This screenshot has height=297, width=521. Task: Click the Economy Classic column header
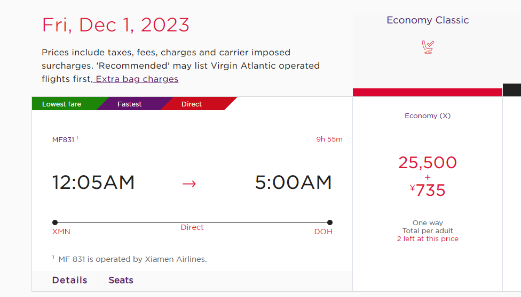(427, 20)
